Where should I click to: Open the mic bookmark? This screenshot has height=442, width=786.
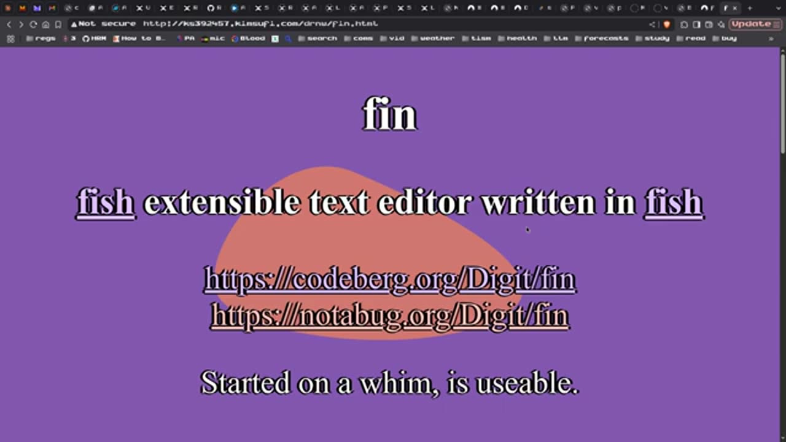click(213, 38)
